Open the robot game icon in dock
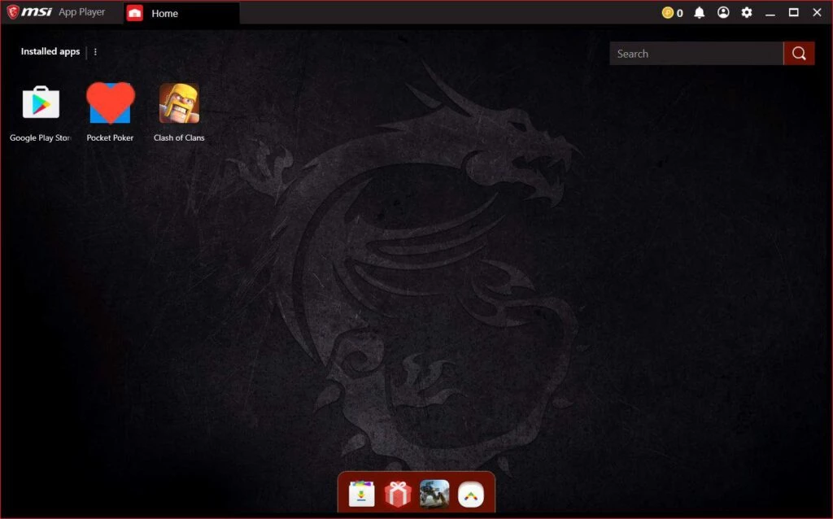 pyautogui.click(x=434, y=494)
